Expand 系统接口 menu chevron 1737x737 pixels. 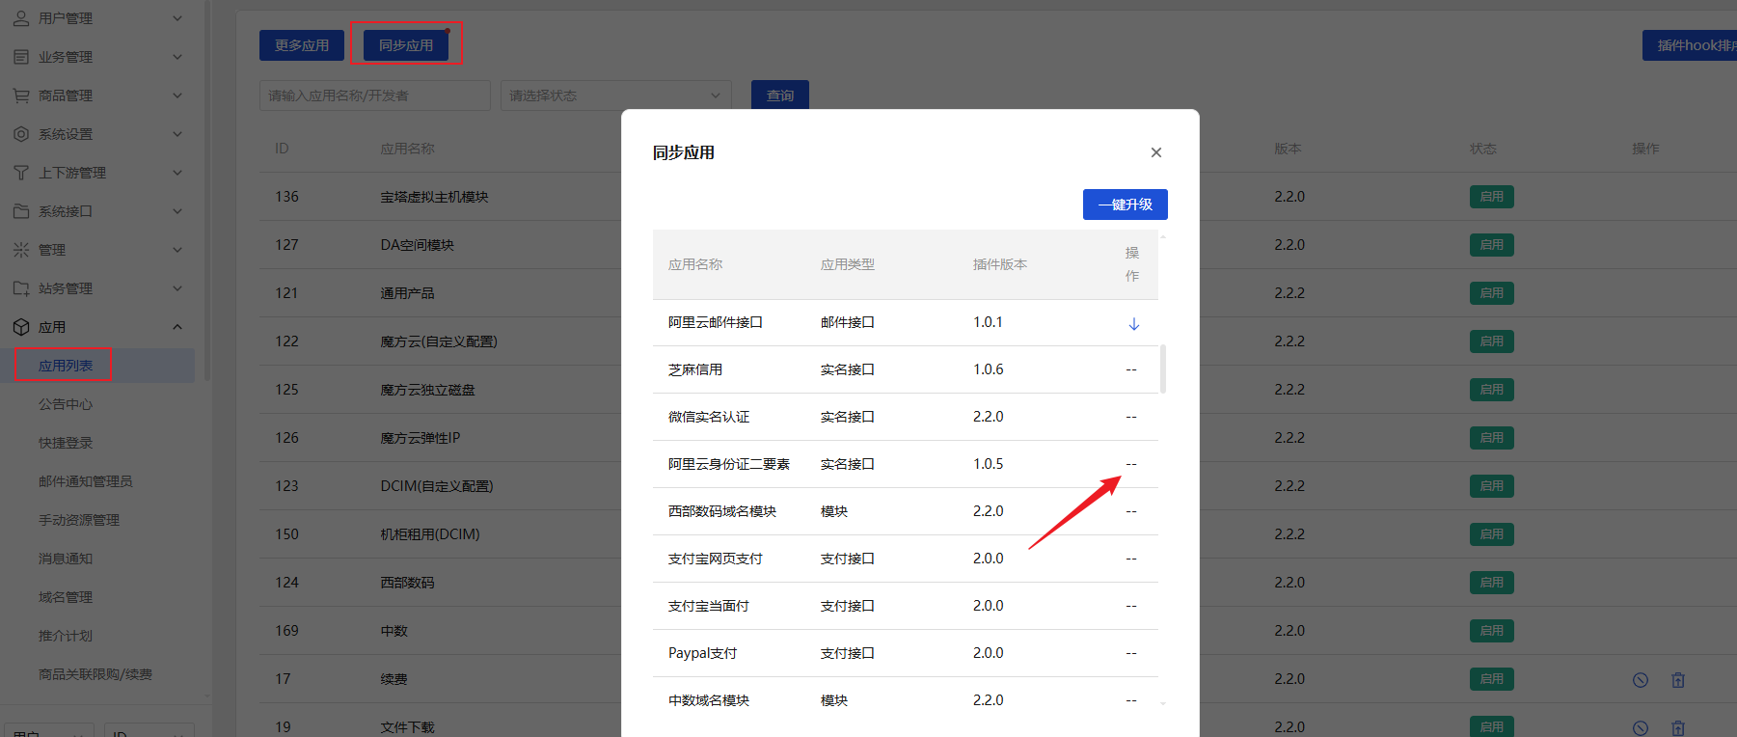177,211
